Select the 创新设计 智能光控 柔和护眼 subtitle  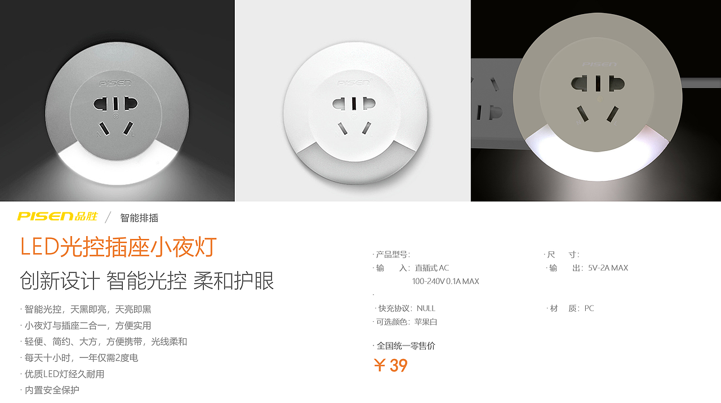tap(147, 281)
